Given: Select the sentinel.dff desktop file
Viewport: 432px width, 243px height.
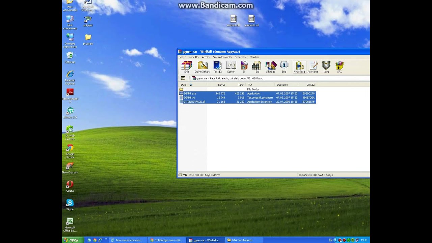Looking at the screenshot, I should [233, 21].
